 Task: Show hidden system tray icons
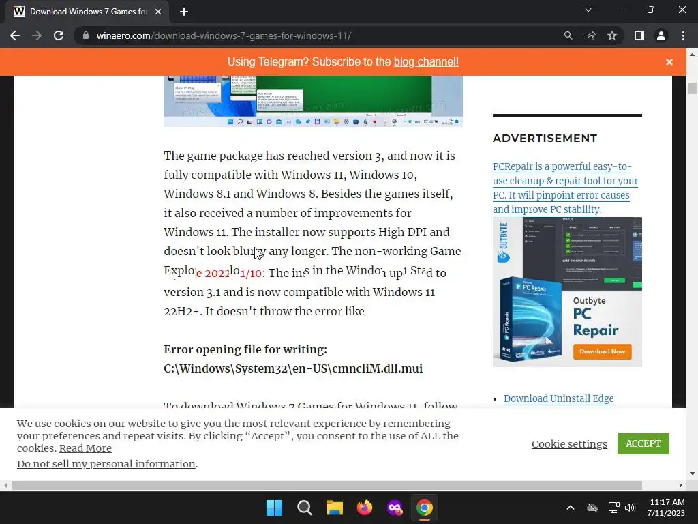tap(571, 508)
